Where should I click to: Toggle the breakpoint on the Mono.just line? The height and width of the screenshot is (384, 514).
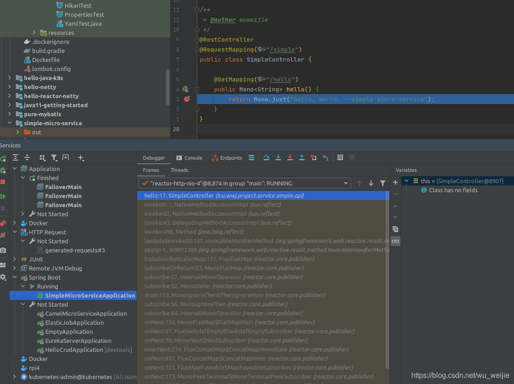[x=187, y=99]
